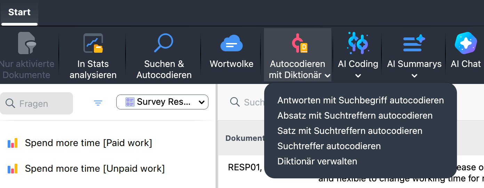Select Spend more time [Unpaid work] question
Screen dimensions: 484x188
[x=95, y=169]
